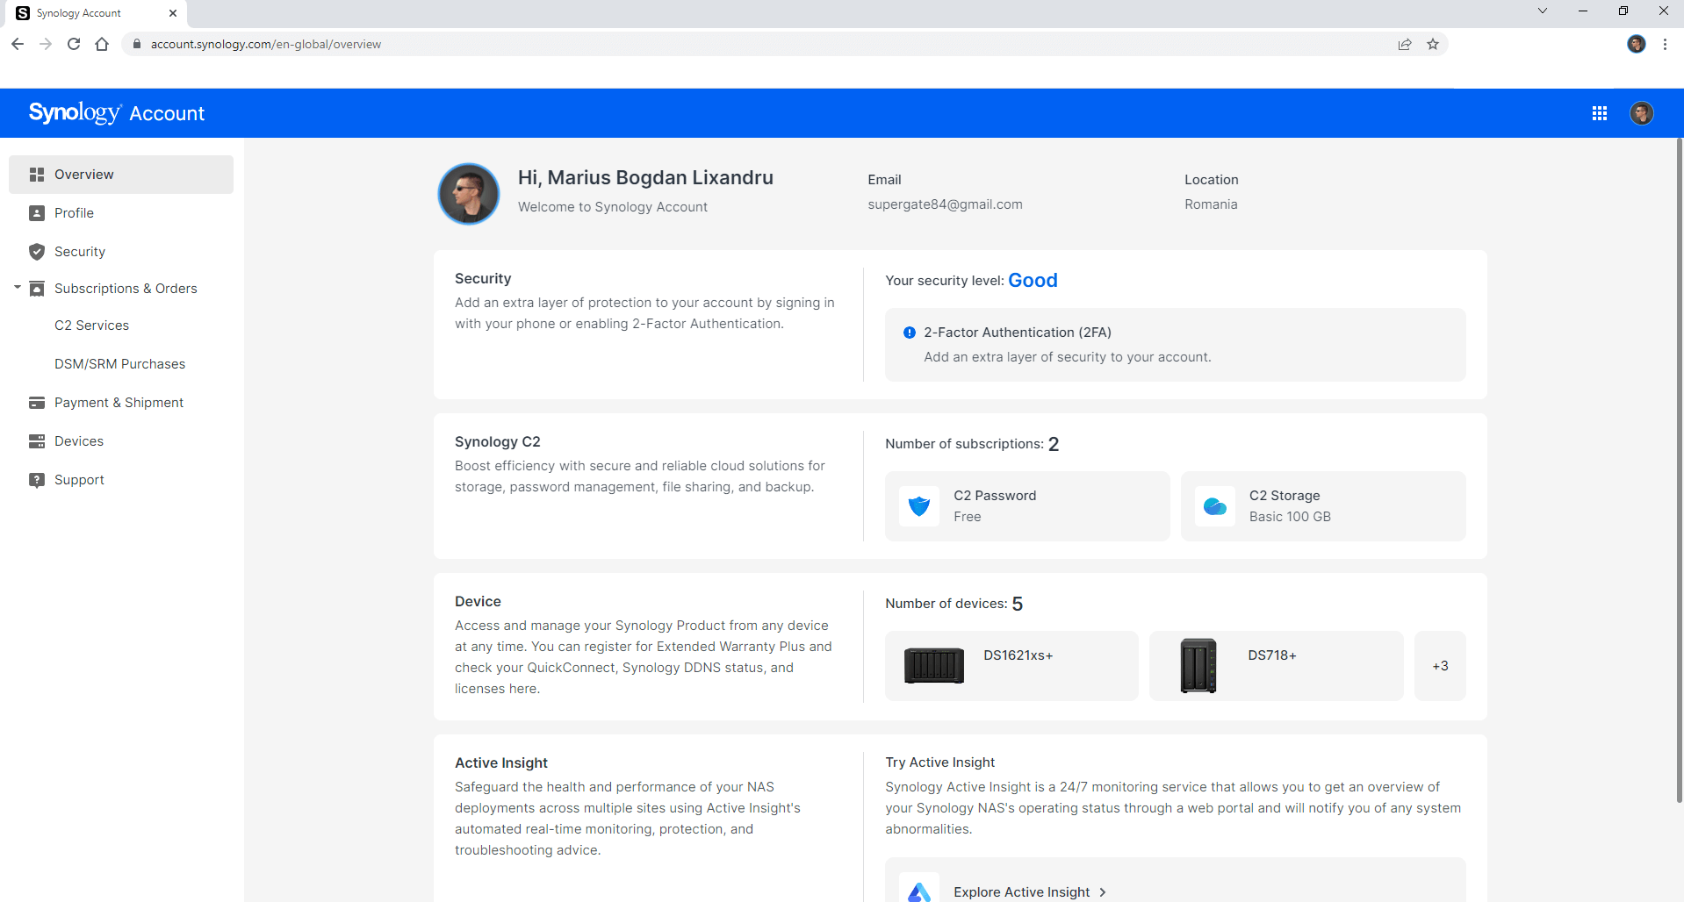This screenshot has height=902, width=1684.
Task: Open the DS1621xs+ device card
Action: [x=1011, y=666]
